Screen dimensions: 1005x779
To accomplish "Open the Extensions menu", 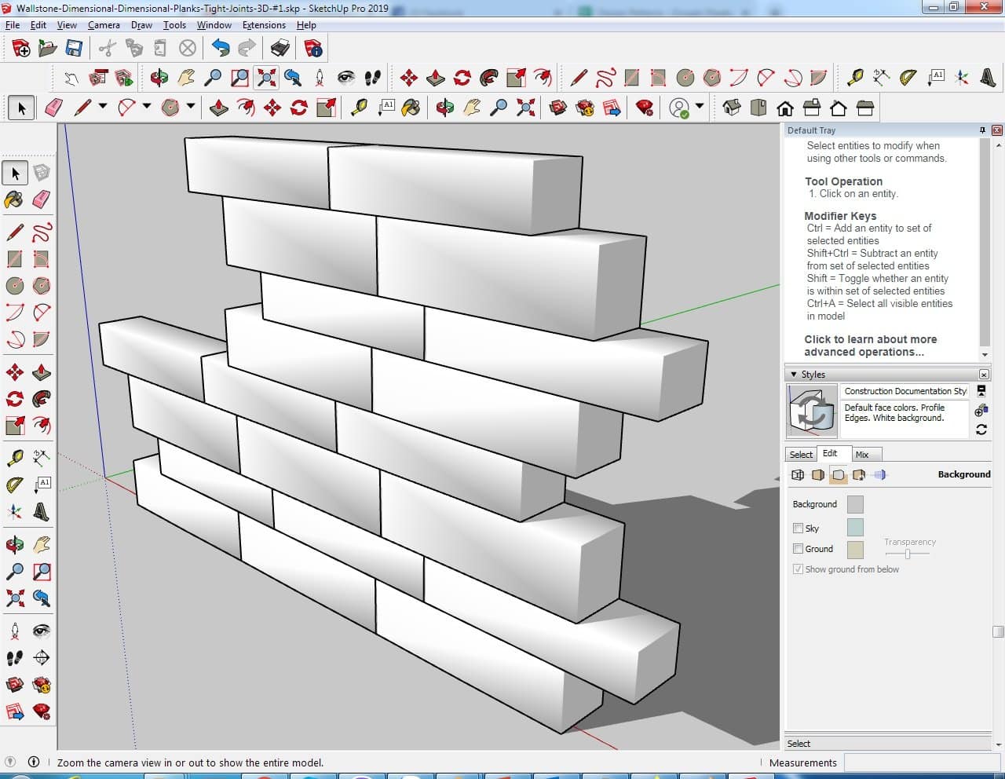I will click(264, 25).
